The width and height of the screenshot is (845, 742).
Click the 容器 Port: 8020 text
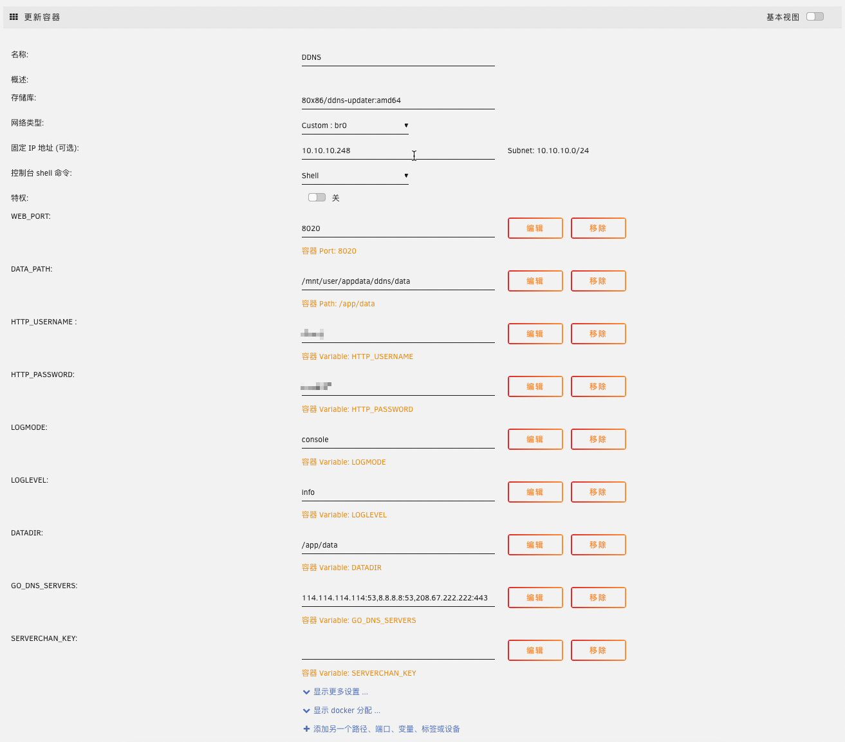pyautogui.click(x=329, y=251)
